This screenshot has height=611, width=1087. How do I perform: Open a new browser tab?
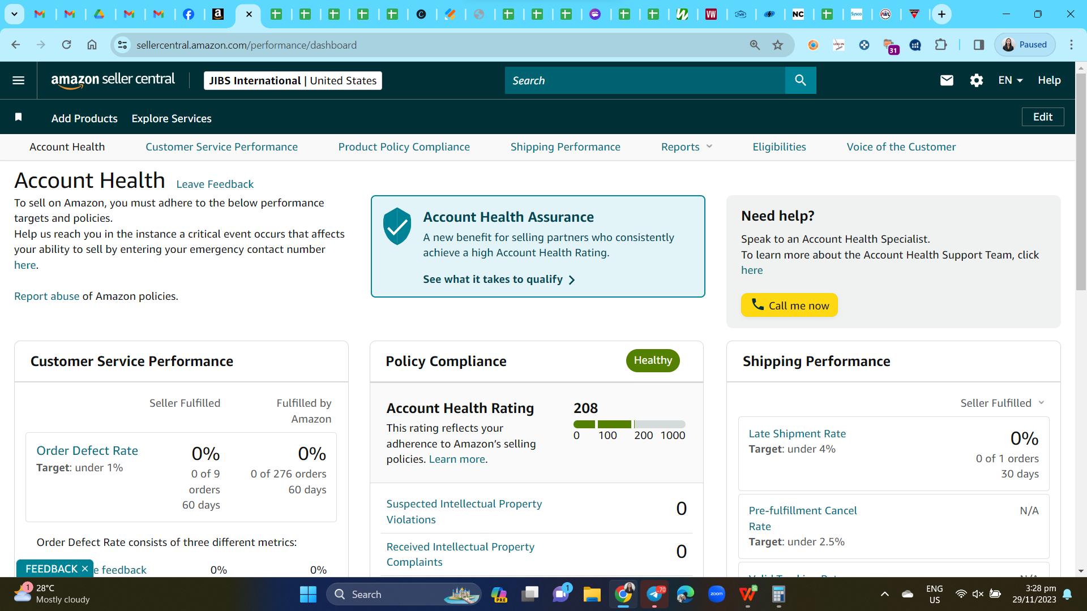click(x=942, y=14)
